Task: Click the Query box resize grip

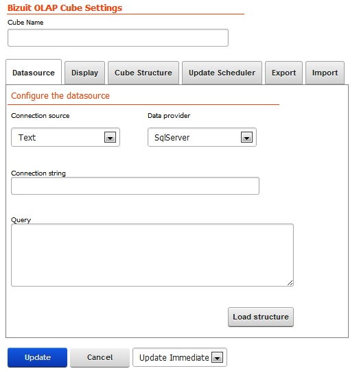Action: click(x=290, y=283)
